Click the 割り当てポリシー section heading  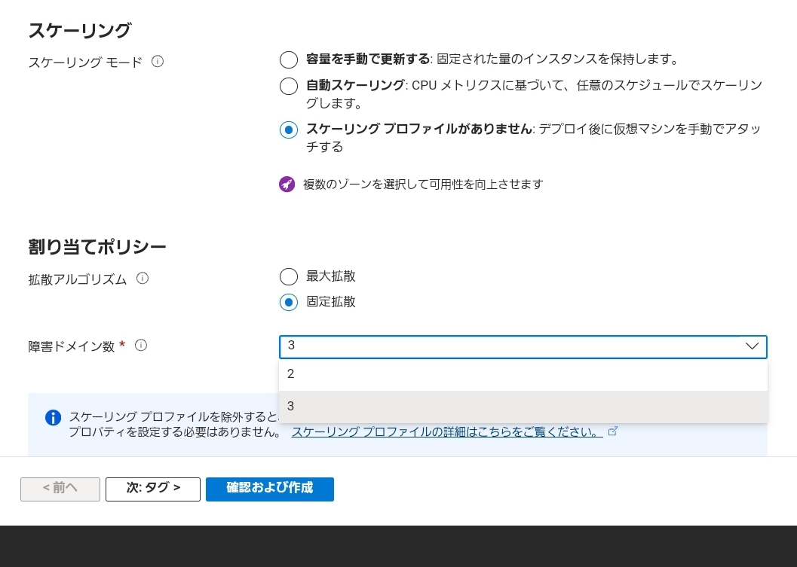[x=97, y=247]
